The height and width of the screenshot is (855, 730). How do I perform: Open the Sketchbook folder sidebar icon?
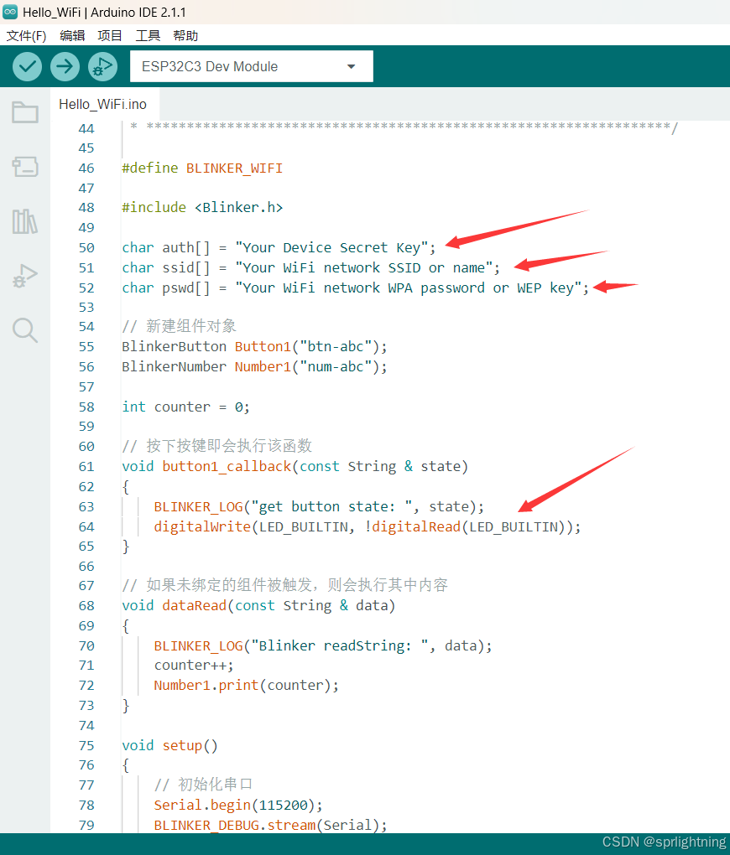25,112
